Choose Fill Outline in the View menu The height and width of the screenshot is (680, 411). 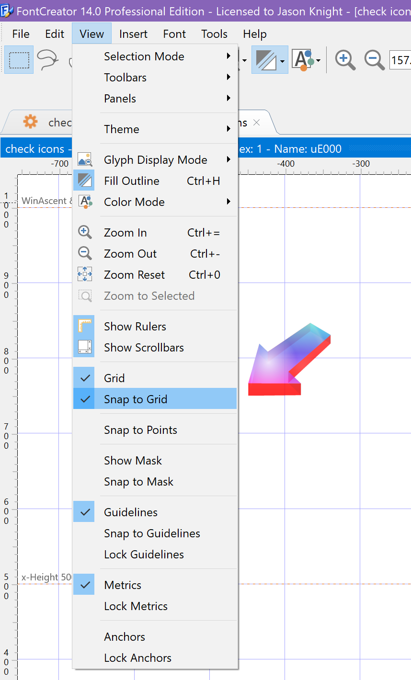[x=155, y=181]
